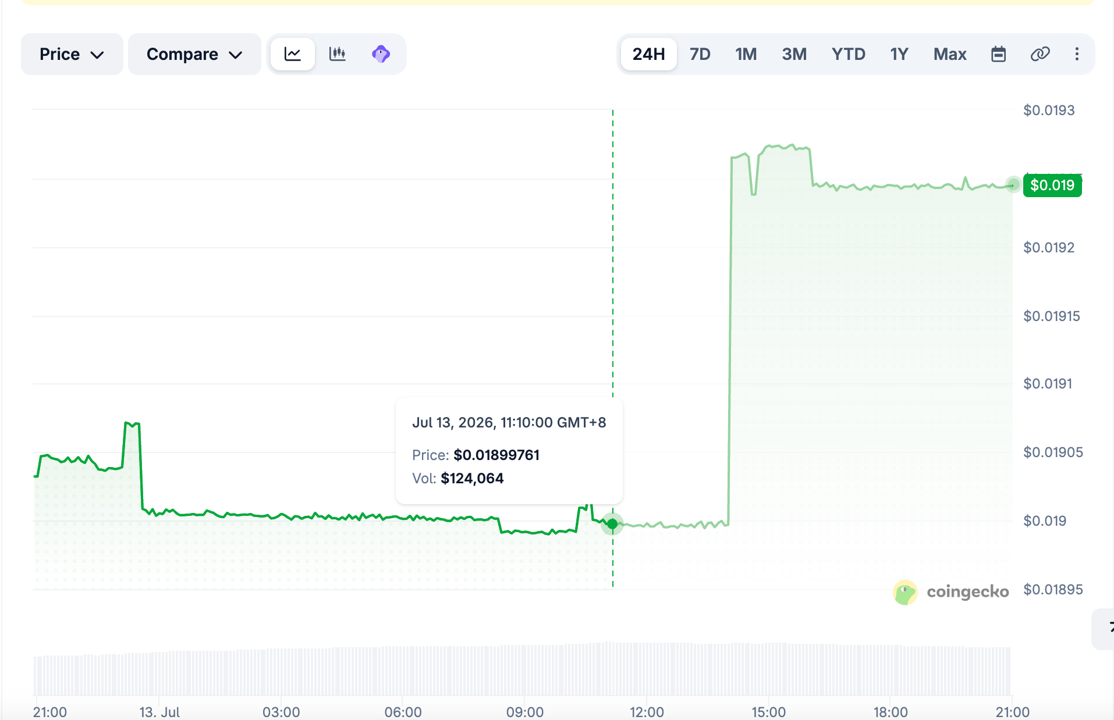
Task: Click the $0.01915 y-axis label
Action: click(1052, 316)
